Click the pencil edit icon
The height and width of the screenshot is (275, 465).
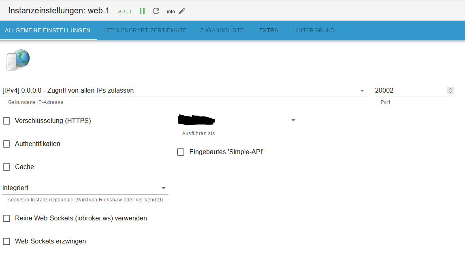(182, 11)
